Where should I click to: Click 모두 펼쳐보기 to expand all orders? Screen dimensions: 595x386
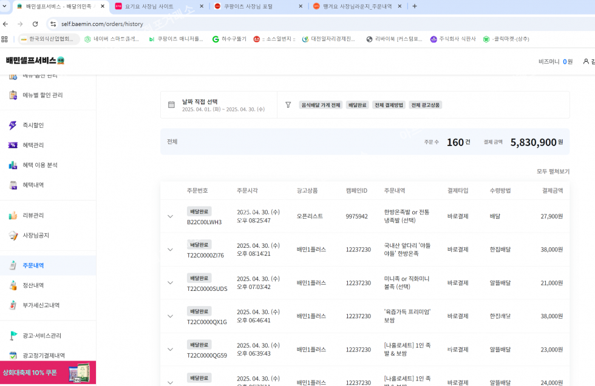coord(553,171)
